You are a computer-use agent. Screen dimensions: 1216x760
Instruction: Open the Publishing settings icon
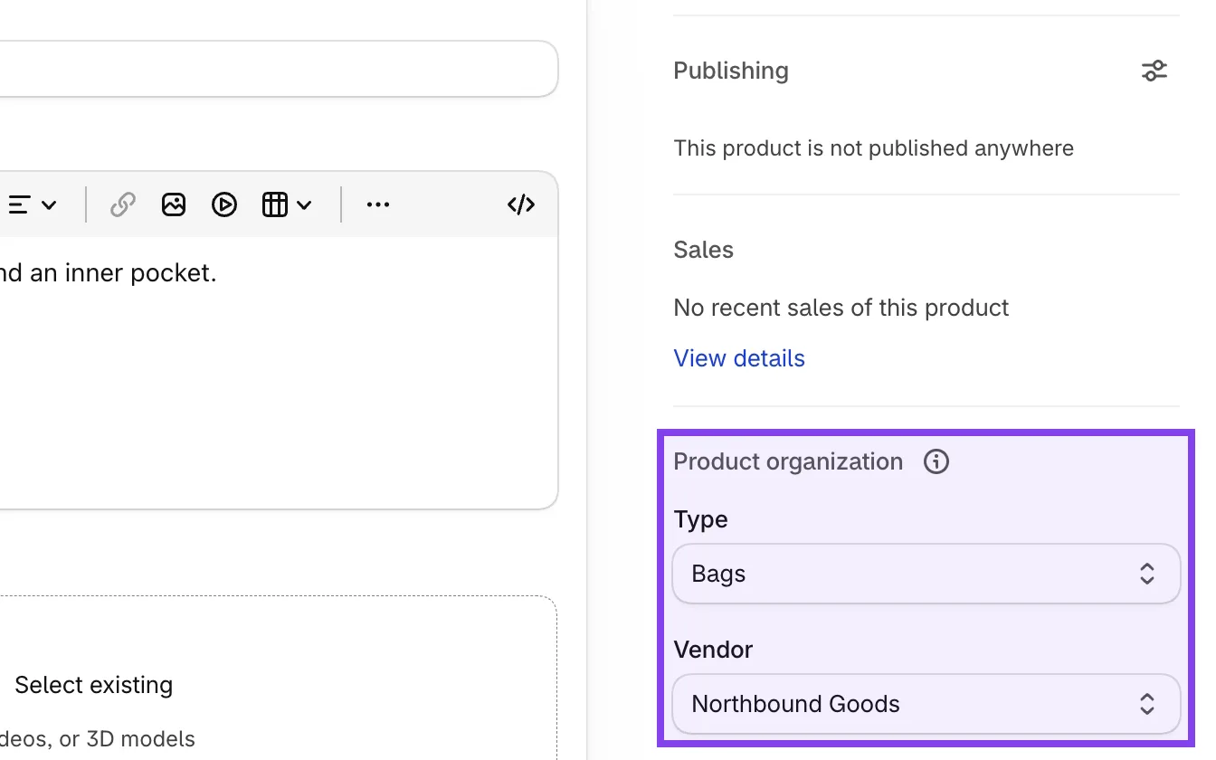pos(1154,71)
